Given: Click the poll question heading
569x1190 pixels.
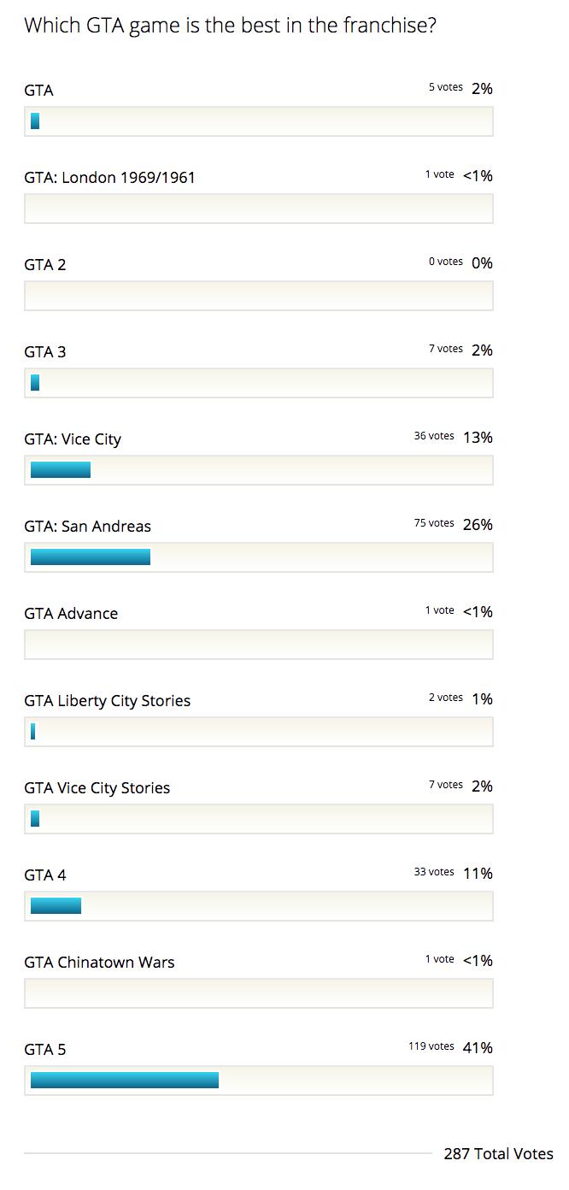Looking at the screenshot, I should click(x=230, y=26).
